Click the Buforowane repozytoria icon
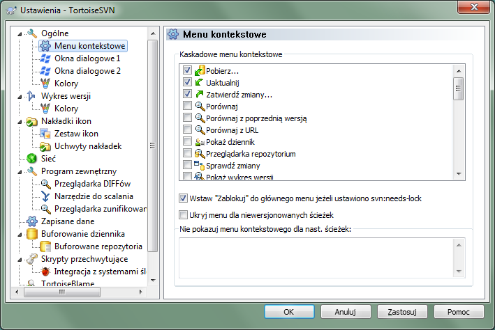Screen dimensions: 495x330 click(x=45, y=246)
